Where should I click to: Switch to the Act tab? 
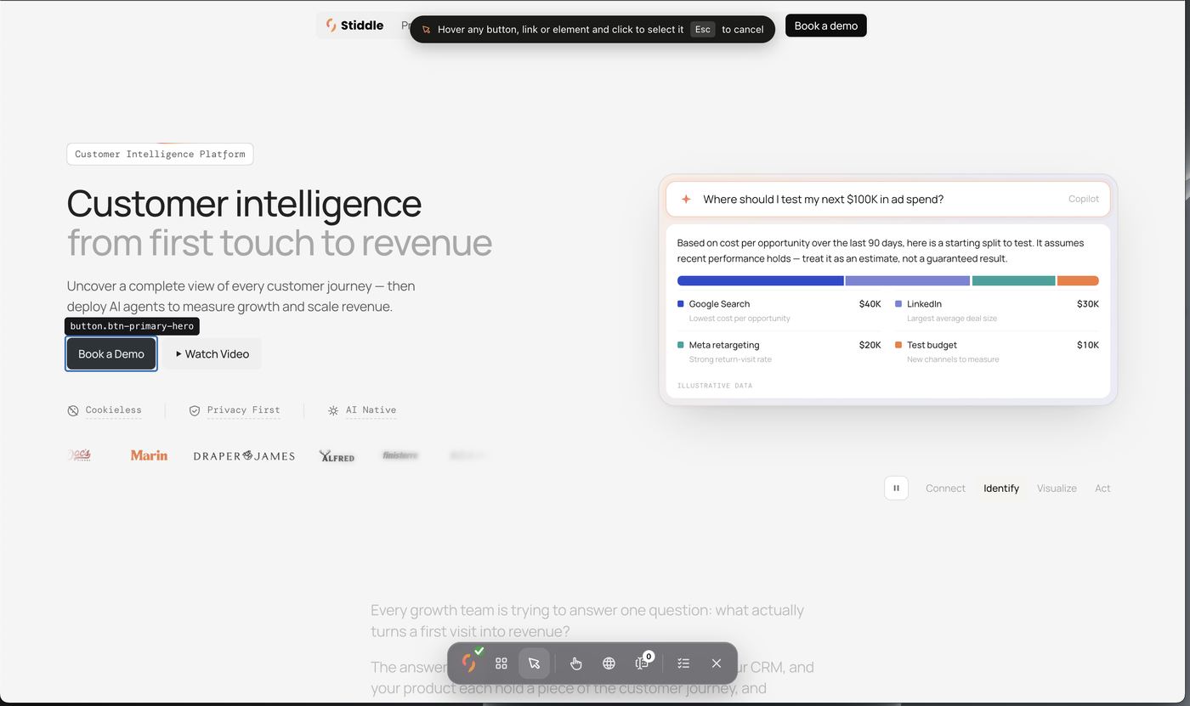click(x=1102, y=489)
